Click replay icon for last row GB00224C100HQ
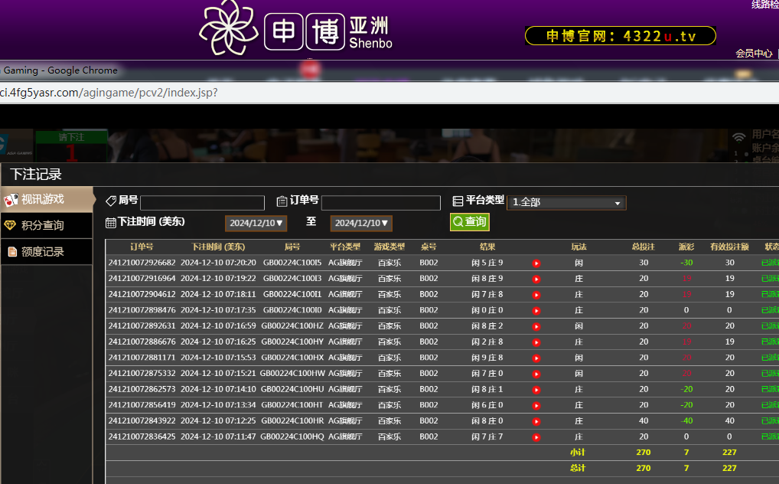Image resolution: width=779 pixels, height=484 pixels. [x=536, y=437]
